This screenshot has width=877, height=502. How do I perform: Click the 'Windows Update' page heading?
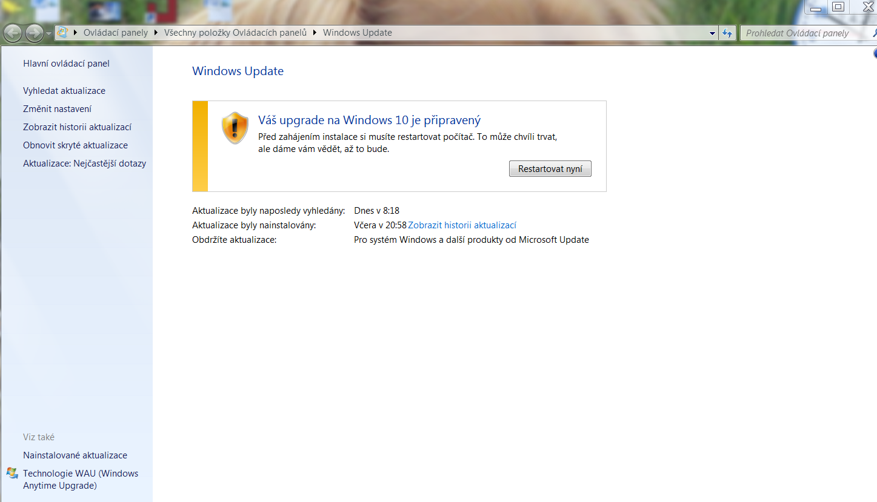238,71
